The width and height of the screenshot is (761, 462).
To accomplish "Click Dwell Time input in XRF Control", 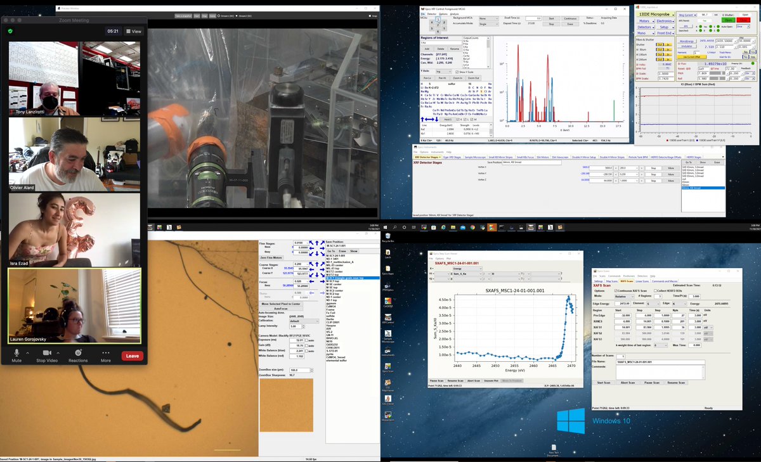I will [533, 18].
